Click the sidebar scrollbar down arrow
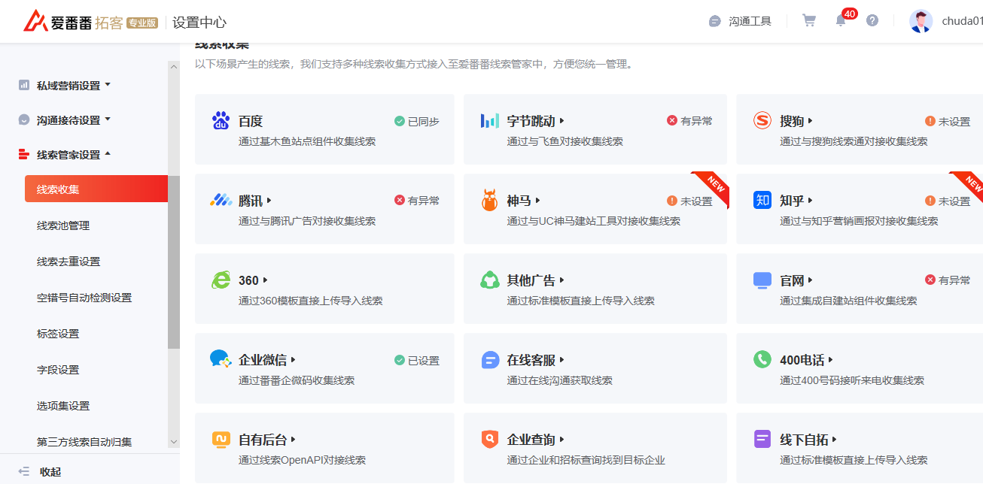Screen dimensions: 983x484 coord(174,443)
